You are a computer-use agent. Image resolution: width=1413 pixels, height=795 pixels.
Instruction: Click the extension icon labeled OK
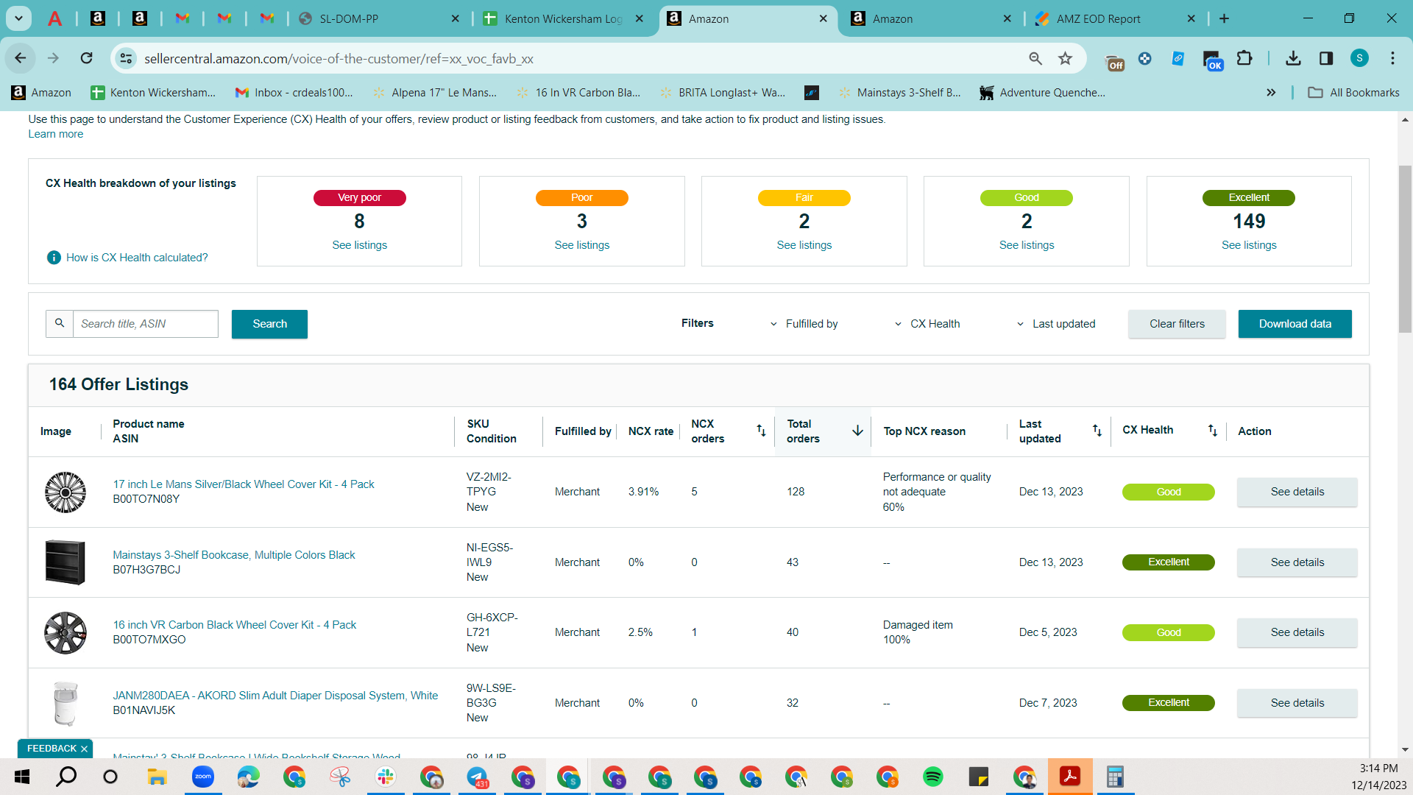click(1212, 60)
